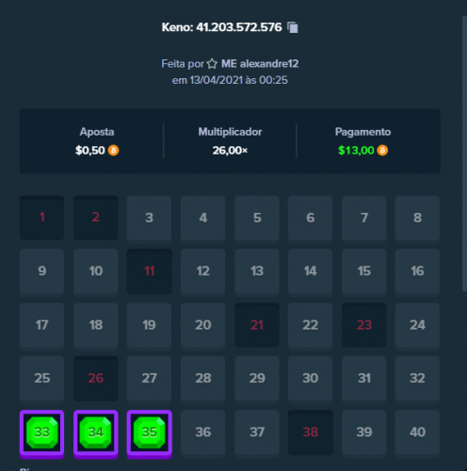Click red tile number 26

(96, 379)
